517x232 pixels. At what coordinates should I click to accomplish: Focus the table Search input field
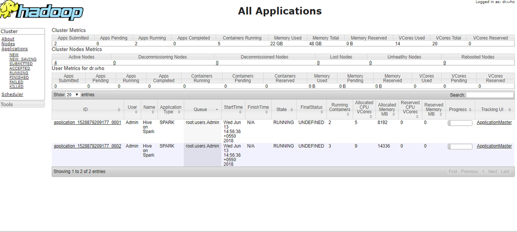(490, 95)
